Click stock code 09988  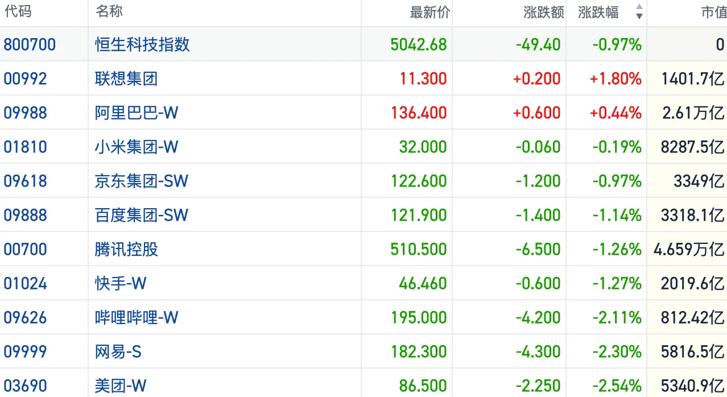[x=26, y=113]
